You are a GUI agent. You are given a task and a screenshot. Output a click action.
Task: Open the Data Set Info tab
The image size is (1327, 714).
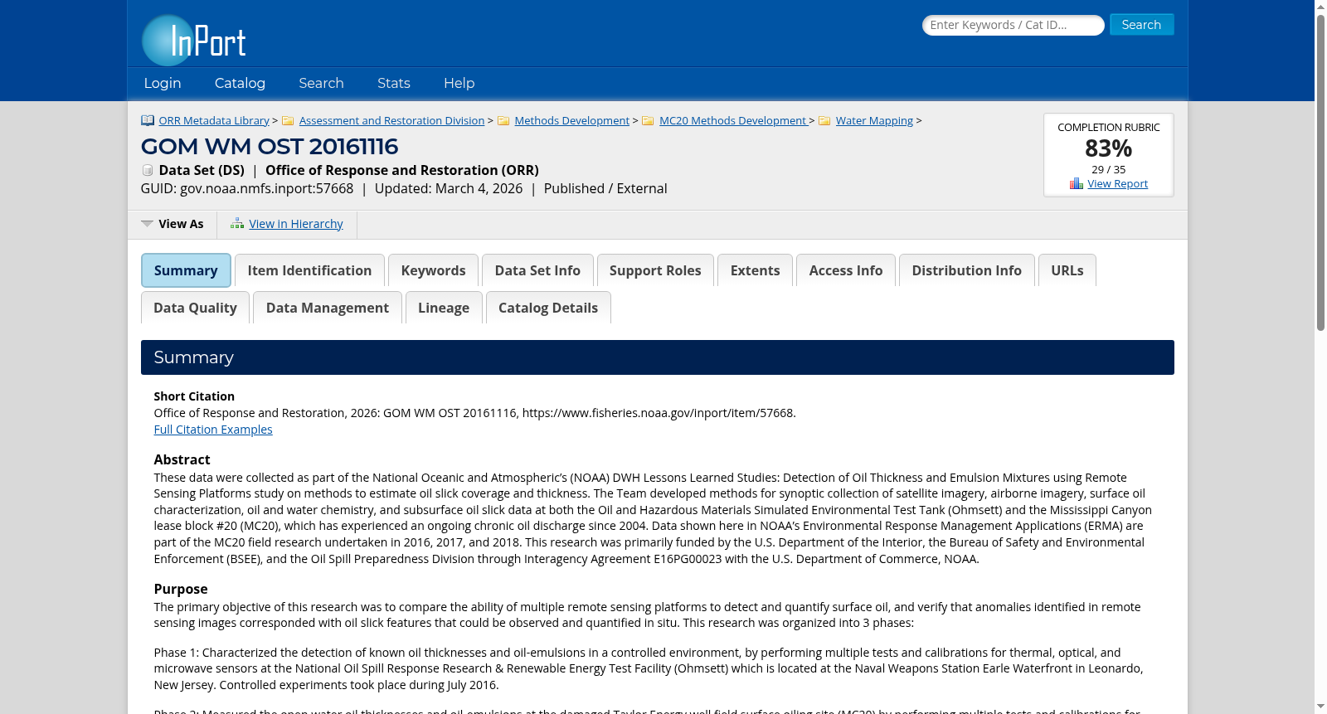pyautogui.click(x=537, y=270)
